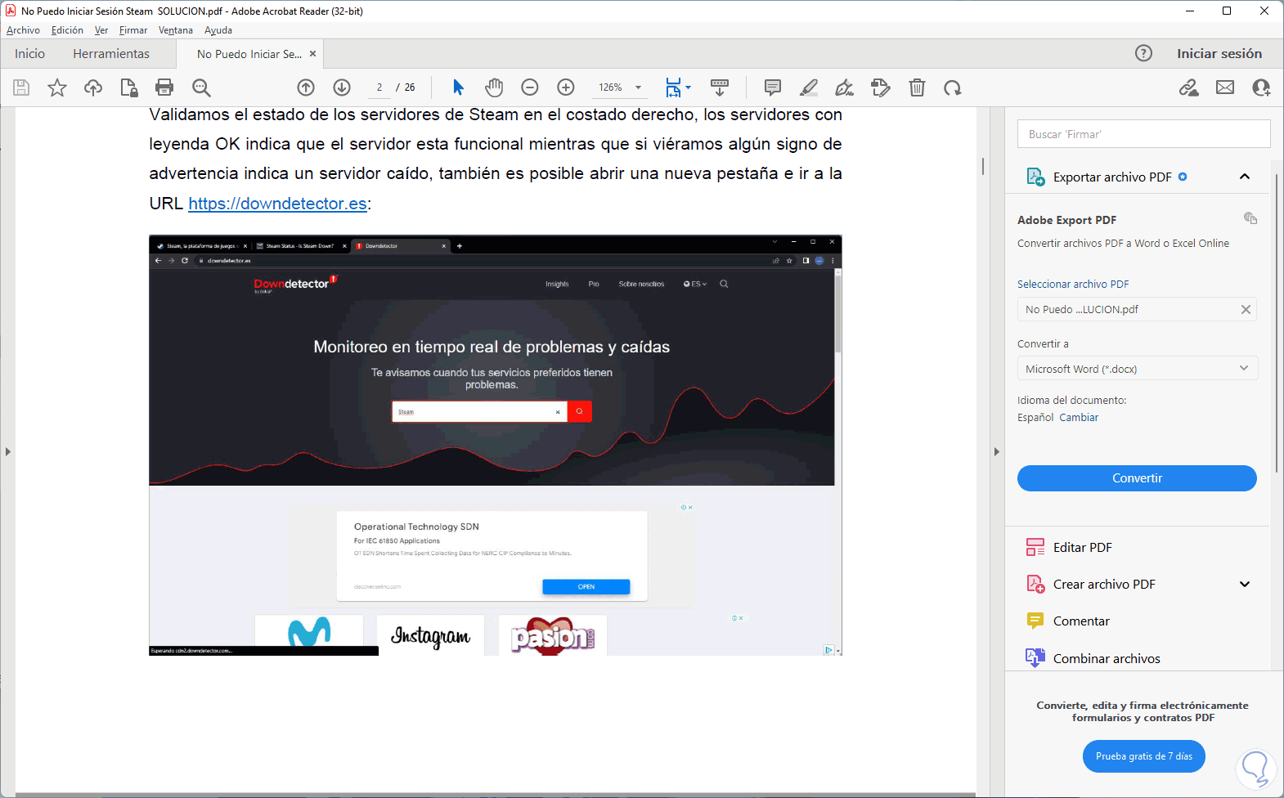Open the find text magnifier tool
This screenshot has width=1284, height=798.
tap(201, 87)
